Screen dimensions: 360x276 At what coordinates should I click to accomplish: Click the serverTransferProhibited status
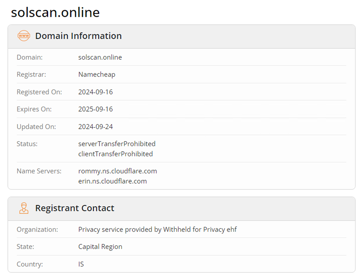(x=117, y=144)
